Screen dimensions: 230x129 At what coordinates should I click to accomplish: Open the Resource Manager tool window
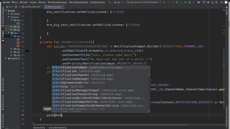(x=3, y=16)
